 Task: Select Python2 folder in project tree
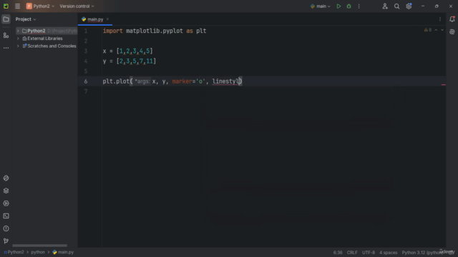tap(36, 31)
